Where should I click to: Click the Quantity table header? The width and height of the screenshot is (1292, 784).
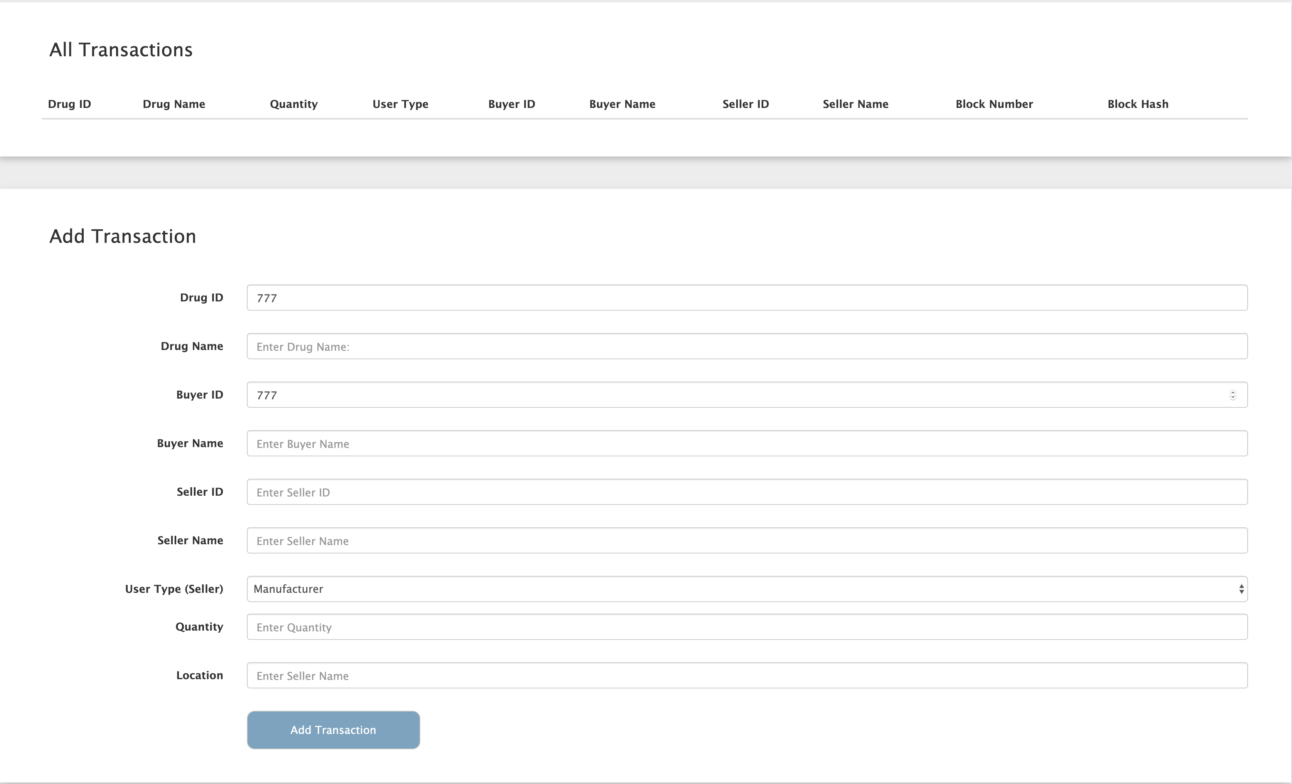(x=293, y=104)
